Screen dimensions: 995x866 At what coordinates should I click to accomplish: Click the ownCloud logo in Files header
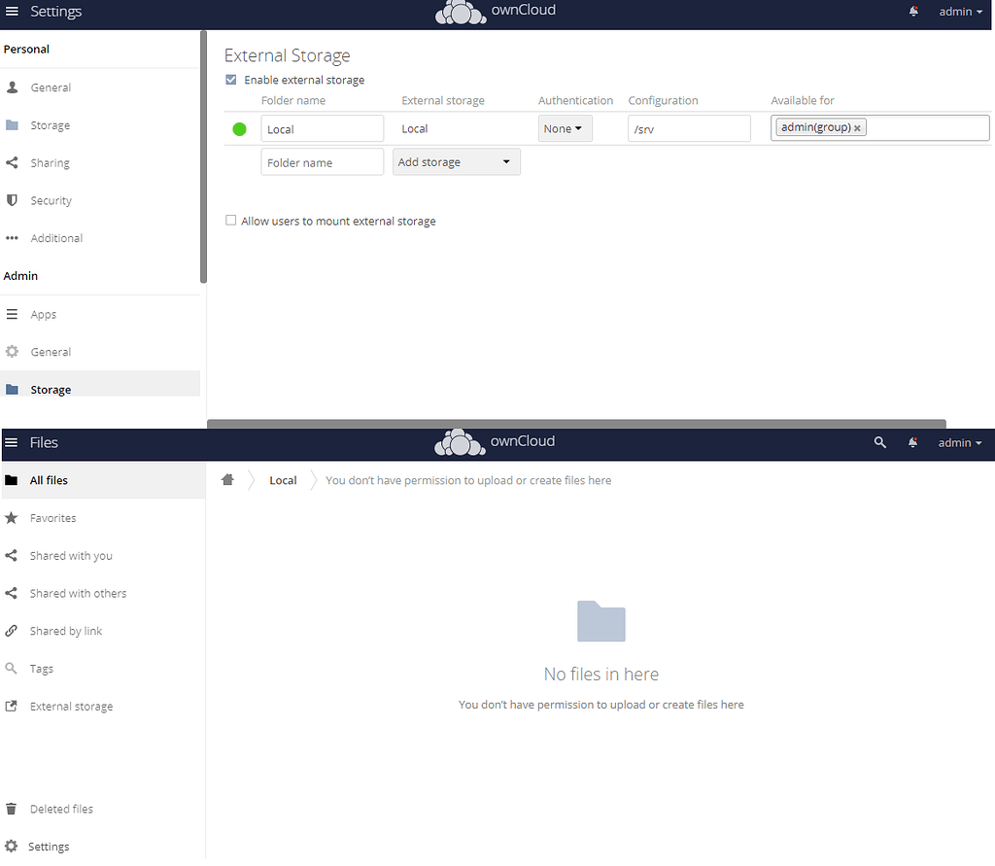[495, 442]
